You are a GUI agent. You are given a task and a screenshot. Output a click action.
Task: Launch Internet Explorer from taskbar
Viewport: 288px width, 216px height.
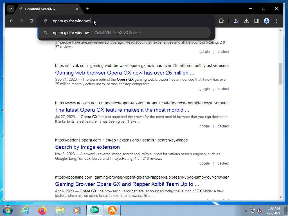pyautogui.click(x=25, y=210)
